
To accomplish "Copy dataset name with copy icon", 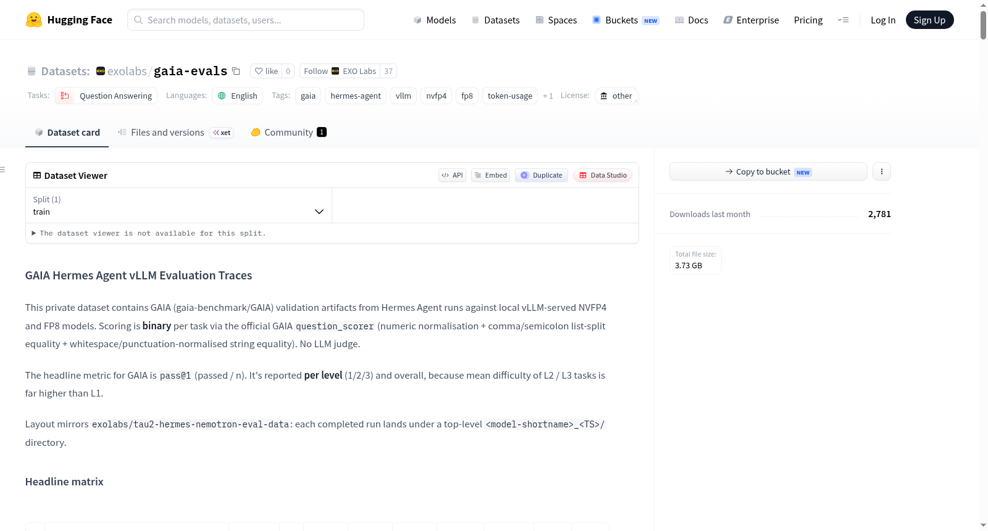I will (236, 71).
